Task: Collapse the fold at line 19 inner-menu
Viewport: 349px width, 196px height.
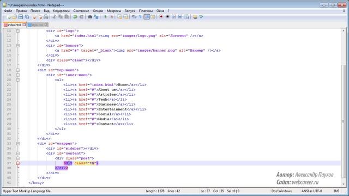Action: pos(18,75)
